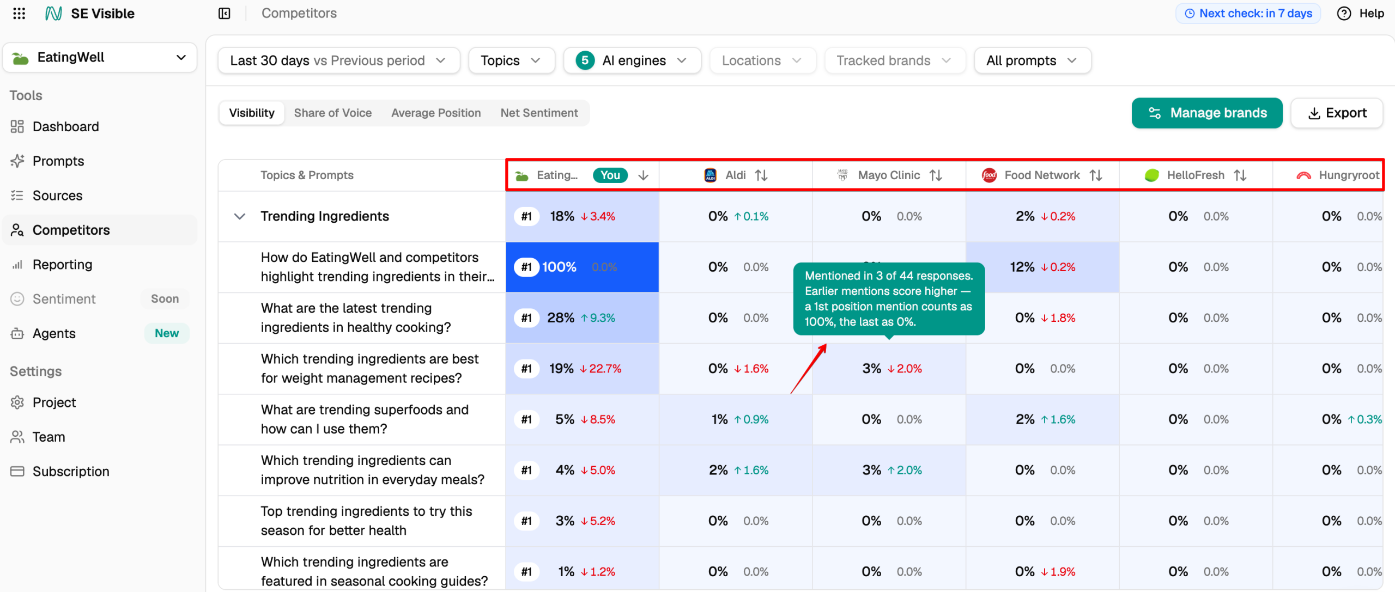Click the Food Network brand logo
1395x592 pixels.
click(989, 175)
